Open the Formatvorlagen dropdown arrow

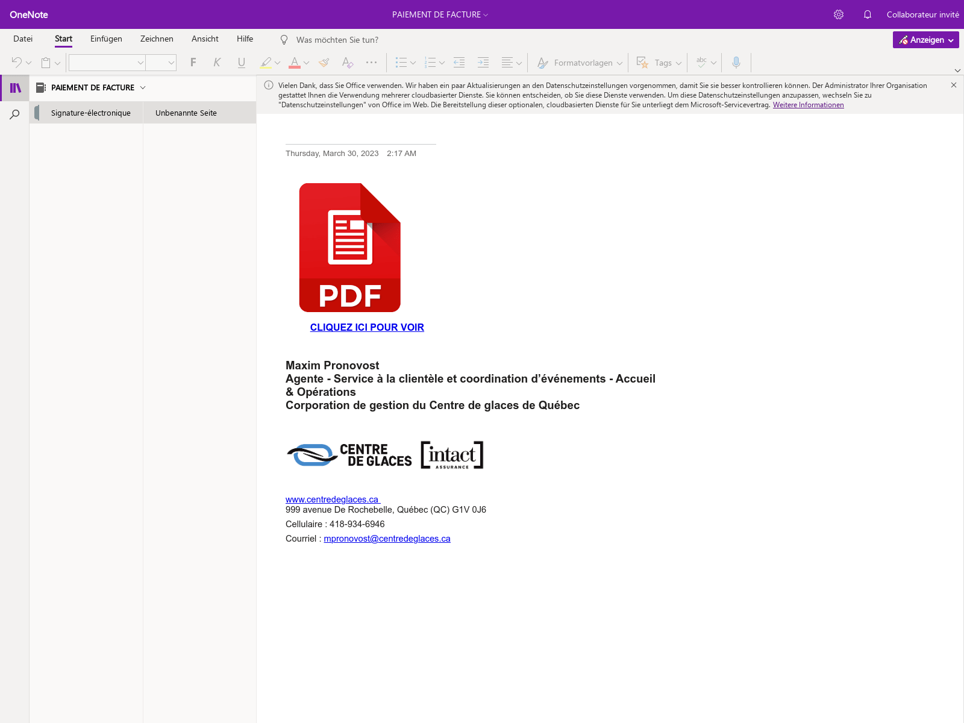coord(619,63)
